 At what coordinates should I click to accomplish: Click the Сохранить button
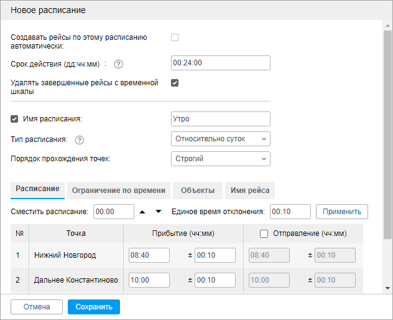tap(94, 307)
